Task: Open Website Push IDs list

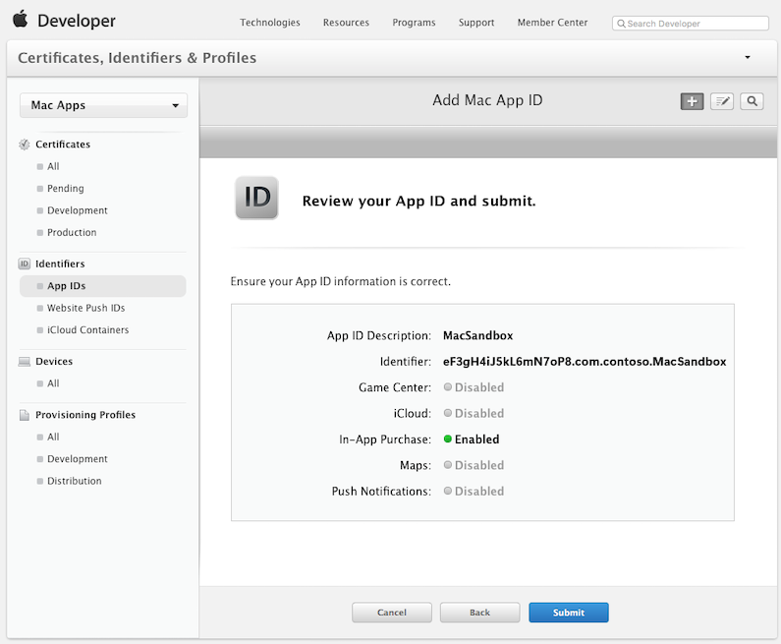Action: pos(86,309)
